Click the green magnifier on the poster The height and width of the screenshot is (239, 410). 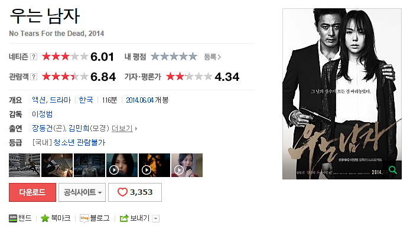point(393,170)
